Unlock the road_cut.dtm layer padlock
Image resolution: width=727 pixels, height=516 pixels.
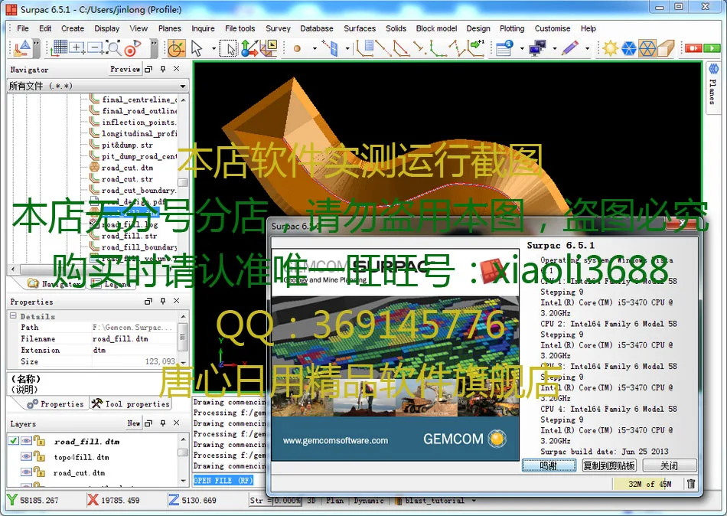(x=39, y=473)
